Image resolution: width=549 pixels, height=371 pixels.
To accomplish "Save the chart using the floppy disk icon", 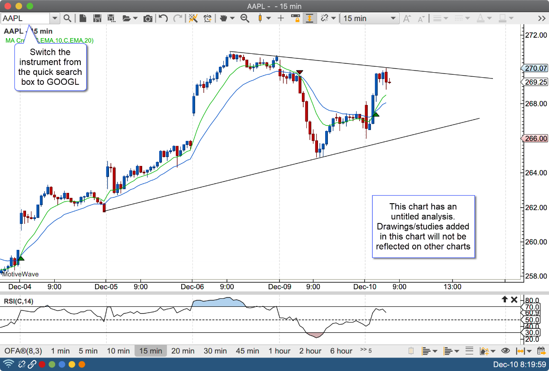I will point(97,18).
